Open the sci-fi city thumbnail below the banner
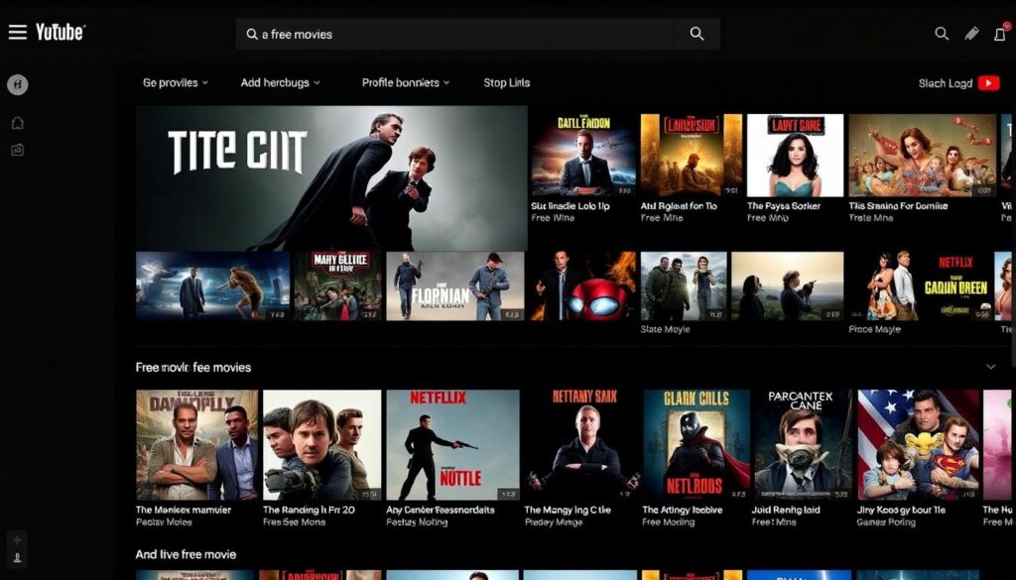1016x580 pixels. pos(212,287)
